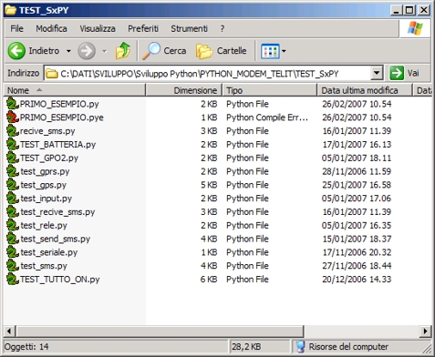Click the Windows logo throbber
Viewport: 435px width, 357px height.
point(415,28)
